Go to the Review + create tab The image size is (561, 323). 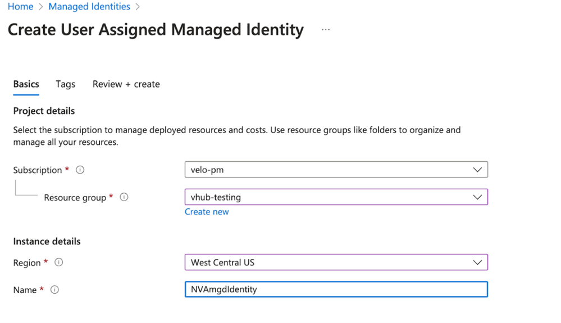coord(126,84)
